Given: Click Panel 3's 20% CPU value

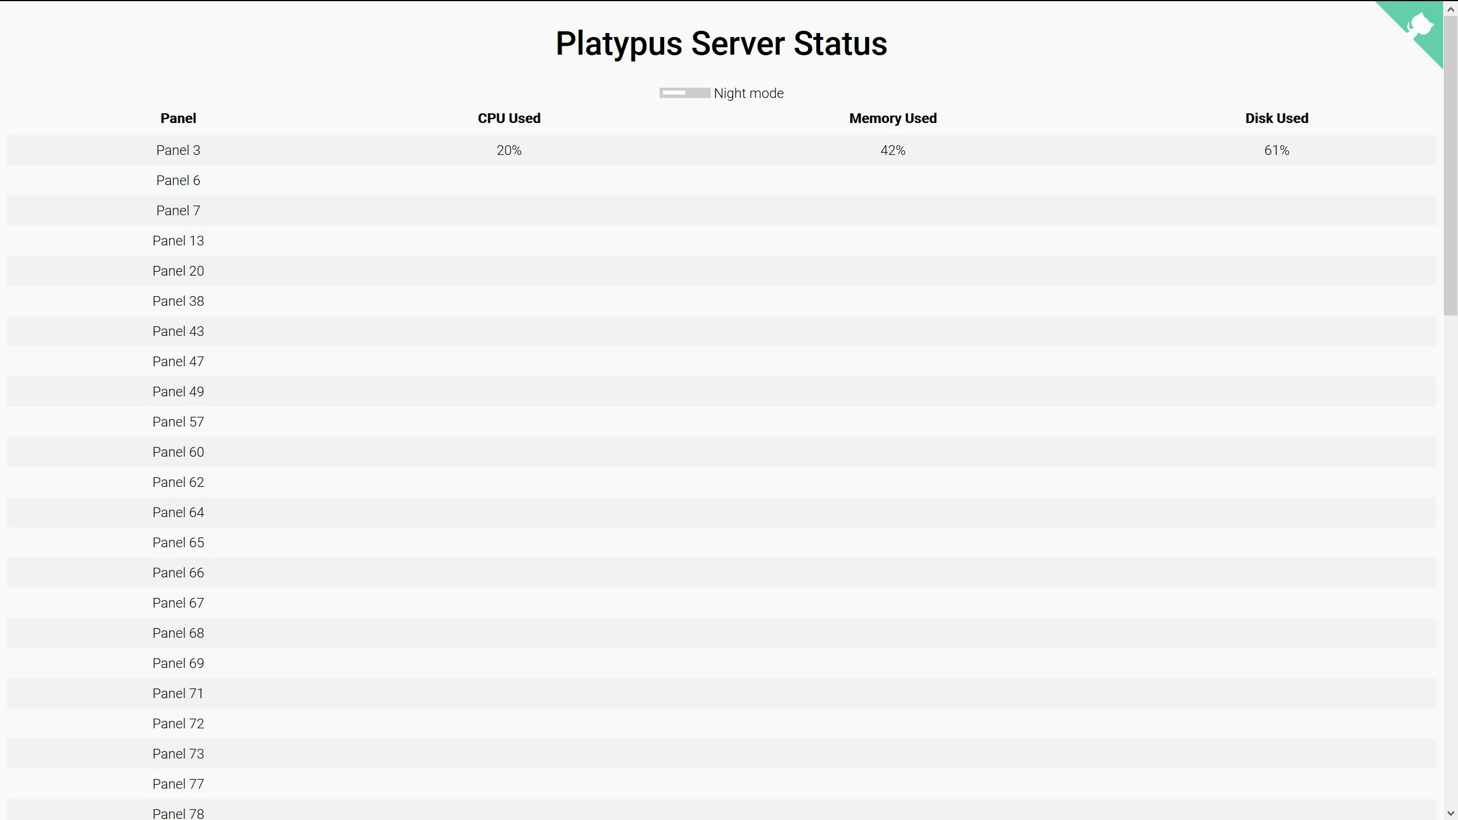Looking at the screenshot, I should pos(509,150).
